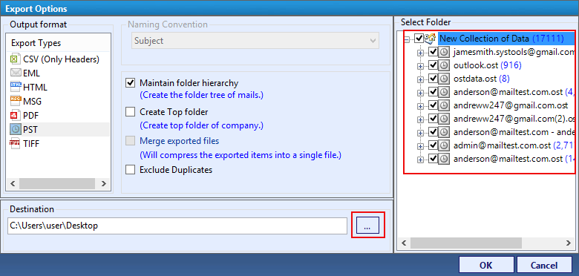Open the Naming Convention Subject dropdown
Image resolution: width=579 pixels, height=276 pixels.
(255, 41)
